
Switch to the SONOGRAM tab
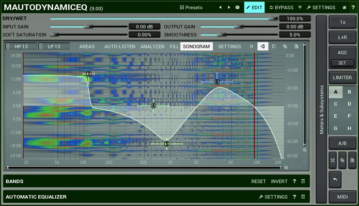196,46
